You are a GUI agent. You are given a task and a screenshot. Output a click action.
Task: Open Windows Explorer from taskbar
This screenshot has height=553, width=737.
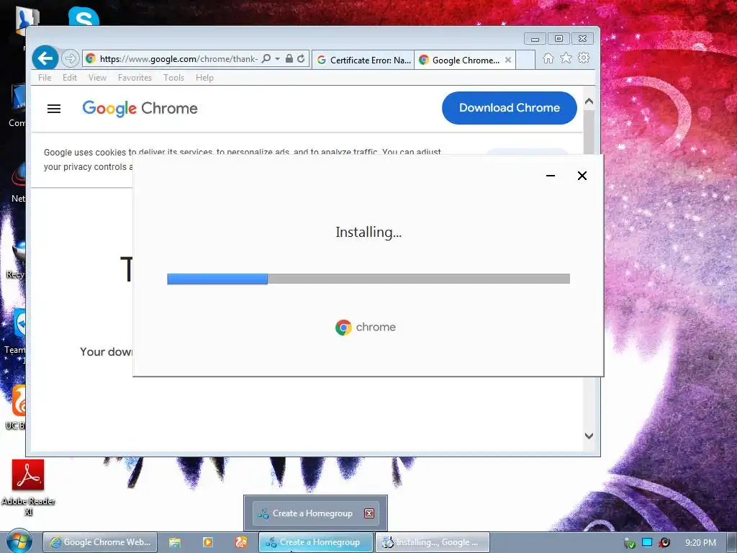[x=175, y=542]
